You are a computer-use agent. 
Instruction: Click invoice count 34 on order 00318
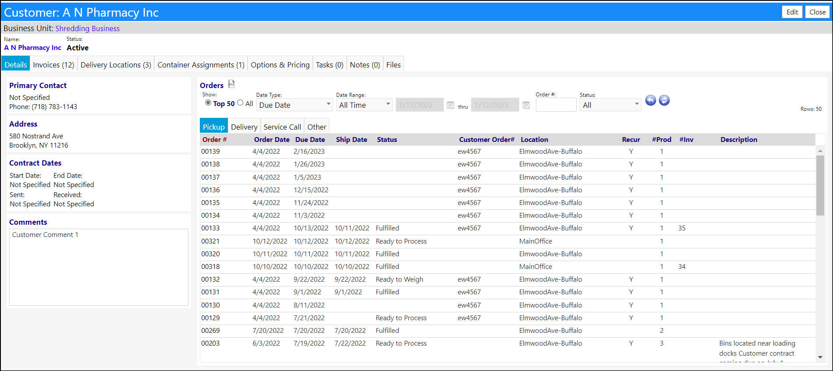(x=682, y=267)
